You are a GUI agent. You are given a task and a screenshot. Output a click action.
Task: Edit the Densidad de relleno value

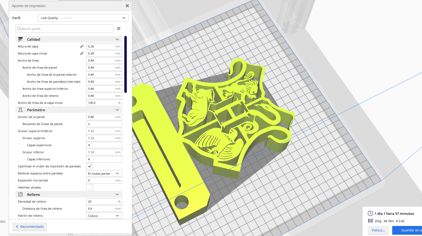[104, 202]
